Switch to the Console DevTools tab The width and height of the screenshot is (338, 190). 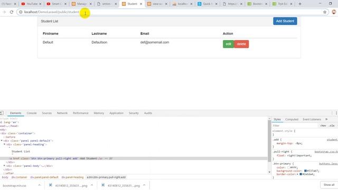click(x=32, y=113)
